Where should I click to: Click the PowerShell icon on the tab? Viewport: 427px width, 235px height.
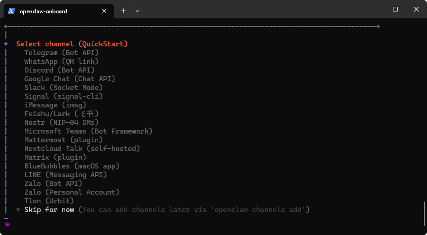tap(11, 11)
